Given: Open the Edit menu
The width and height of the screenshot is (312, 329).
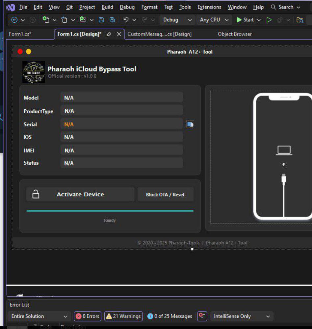Looking at the screenshot, I should click(38, 7).
